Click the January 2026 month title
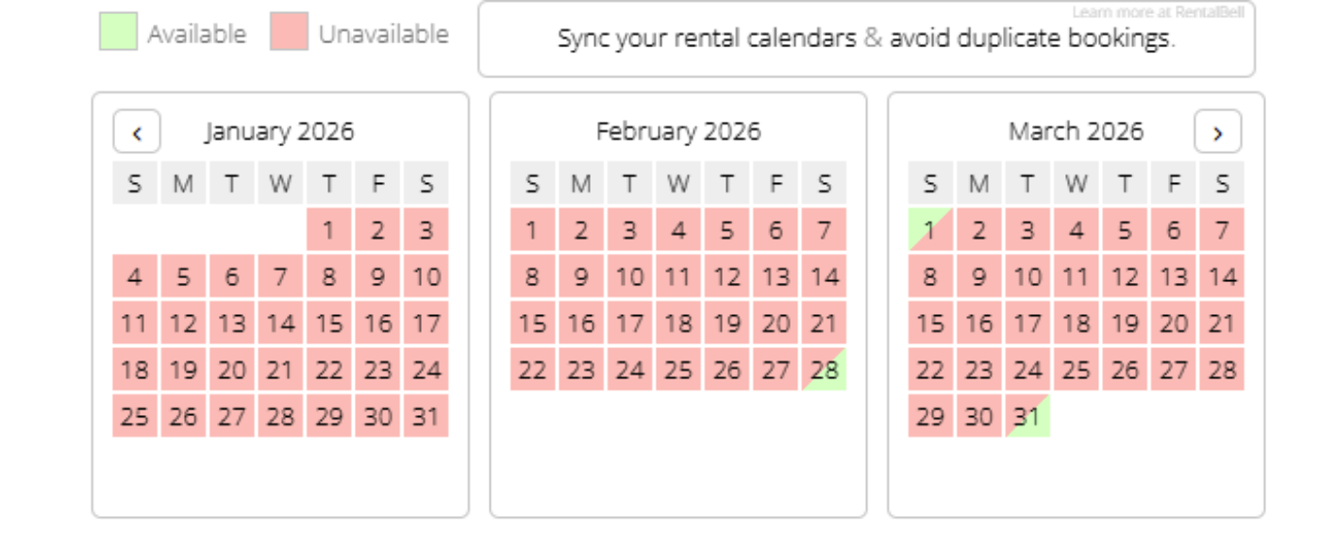This screenshot has height=534, width=1319. 279,131
